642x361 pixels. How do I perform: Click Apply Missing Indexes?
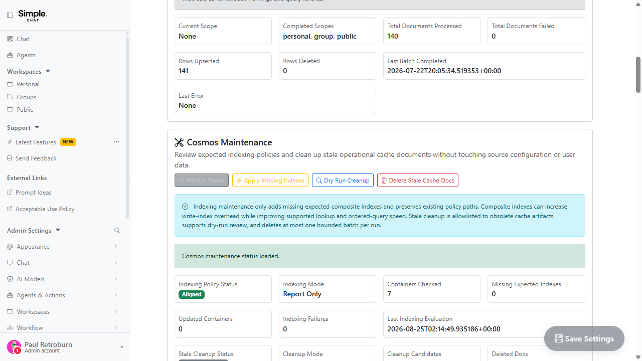(x=270, y=180)
